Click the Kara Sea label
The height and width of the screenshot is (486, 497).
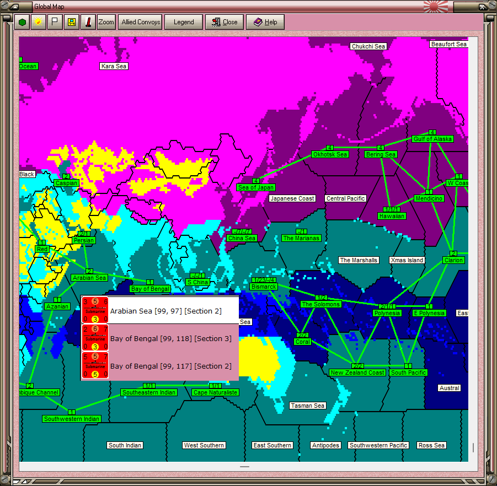click(x=114, y=66)
